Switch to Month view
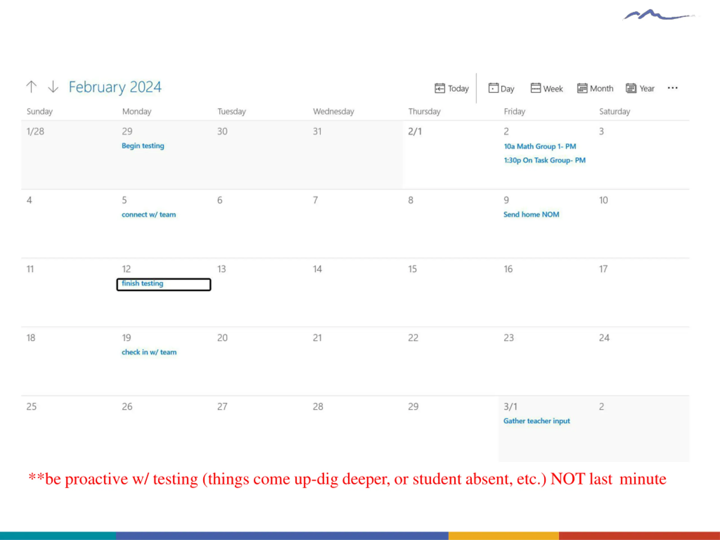 pos(595,88)
